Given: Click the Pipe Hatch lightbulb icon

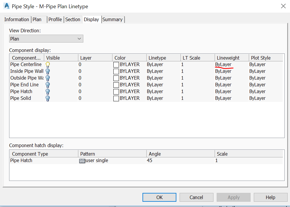Looking at the screenshot, I should [x=47, y=91].
